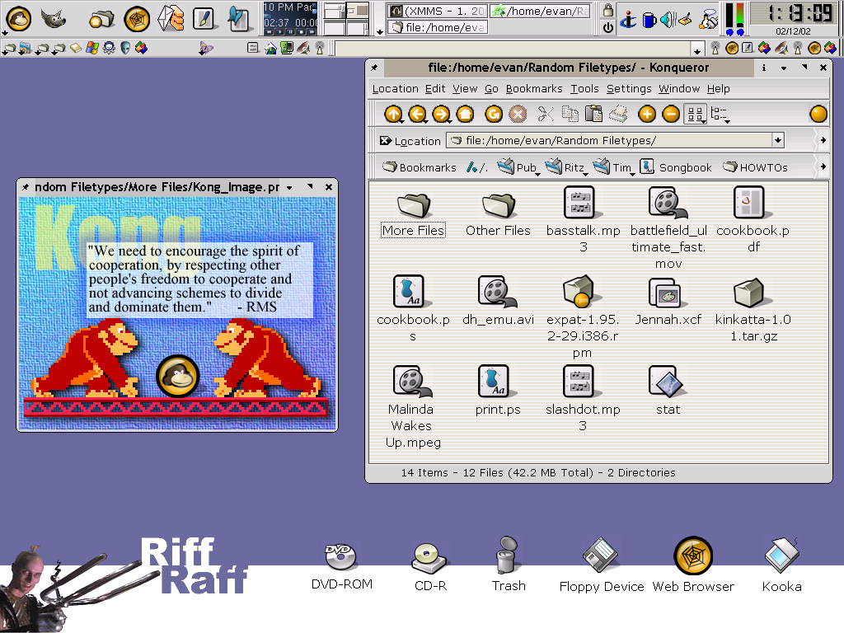Switch to Tree View mode
This screenshot has height=633, width=844.
click(720, 114)
